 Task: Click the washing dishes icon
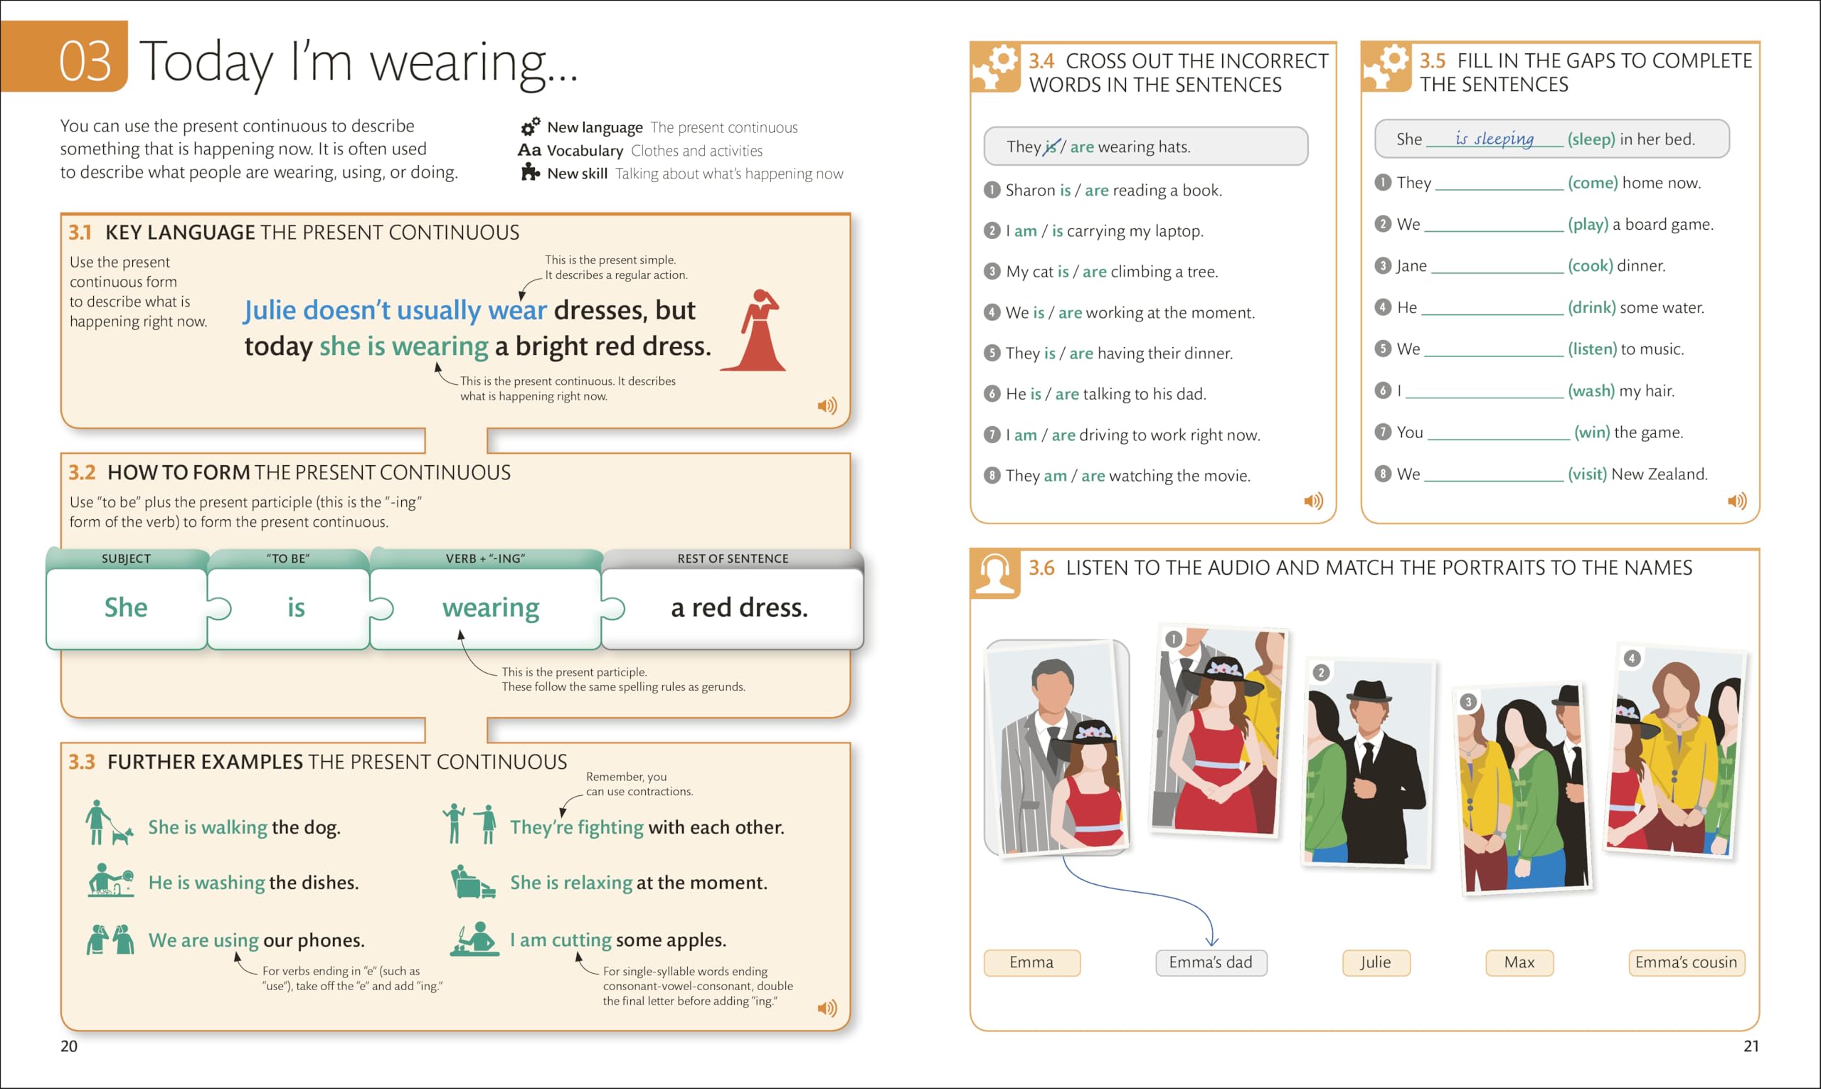click(110, 880)
